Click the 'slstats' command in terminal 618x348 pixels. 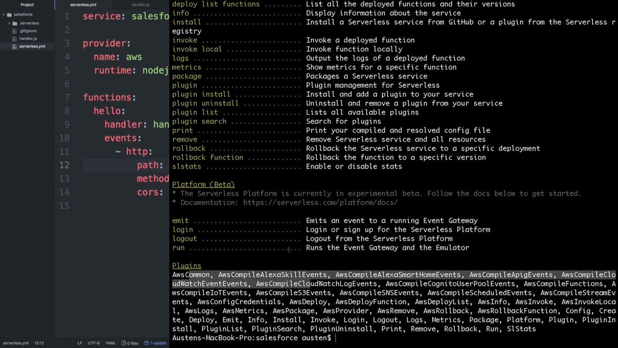click(x=186, y=167)
